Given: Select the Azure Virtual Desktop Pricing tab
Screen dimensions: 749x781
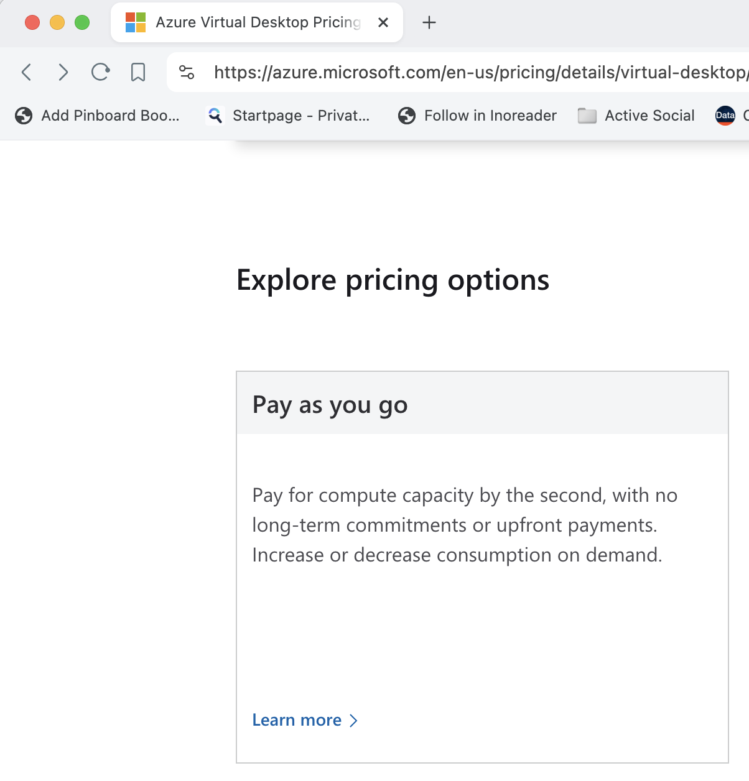Looking at the screenshot, I should [x=257, y=22].
